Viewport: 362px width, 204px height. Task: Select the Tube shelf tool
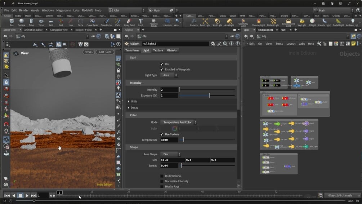(x=31, y=22)
